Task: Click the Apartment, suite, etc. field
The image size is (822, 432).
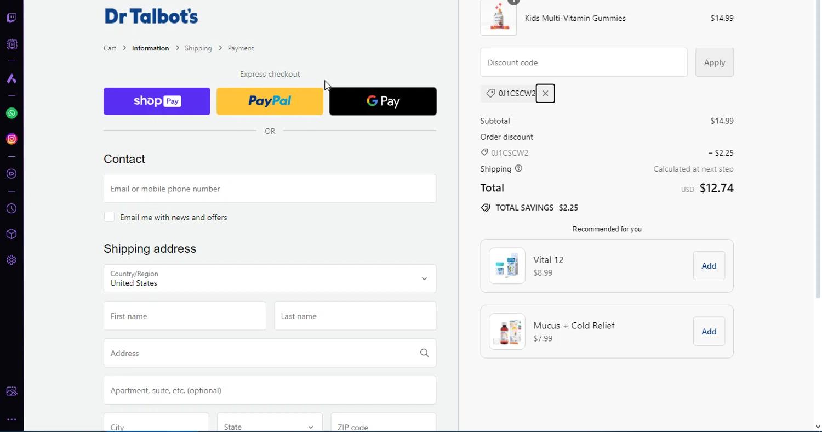Action: click(x=270, y=390)
